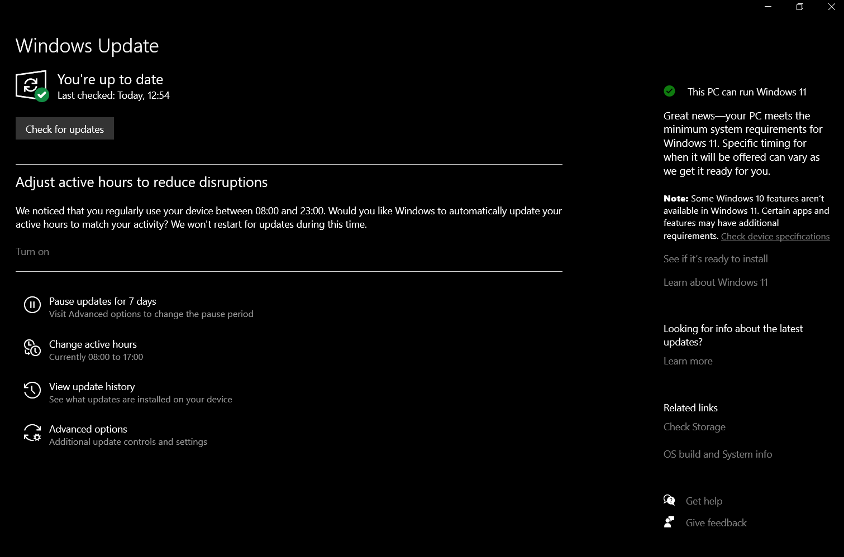This screenshot has width=844, height=557.
Task: Click 'Last checked: Today, 12:54' text
Action: click(x=113, y=95)
